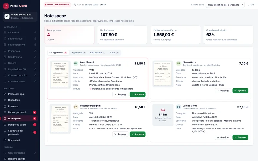Reject Davide Conti's expense with Respingi

(223, 137)
